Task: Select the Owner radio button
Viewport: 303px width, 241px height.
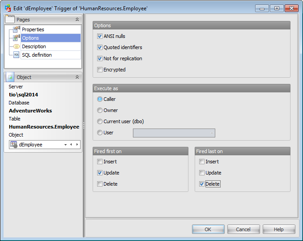Action: click(100, 110)
